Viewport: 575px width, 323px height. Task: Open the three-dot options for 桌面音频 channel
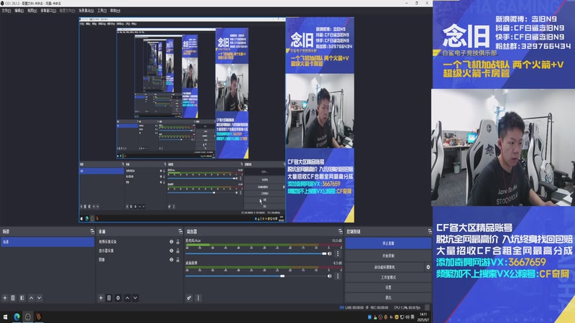click(x=338, y=276)
